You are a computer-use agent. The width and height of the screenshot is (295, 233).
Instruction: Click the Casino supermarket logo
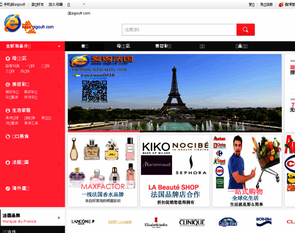(220, 146)
